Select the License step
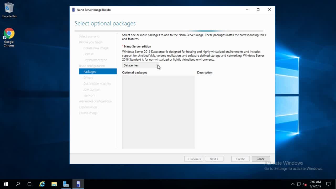This screenshot has width=336, height=189. tap(88, 54)
